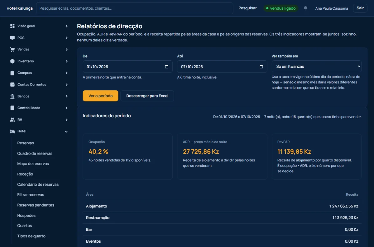
Task: Click the RevPAR value 11 139,85 Kz
Action: pyautogui.click(x=294, y=152)
